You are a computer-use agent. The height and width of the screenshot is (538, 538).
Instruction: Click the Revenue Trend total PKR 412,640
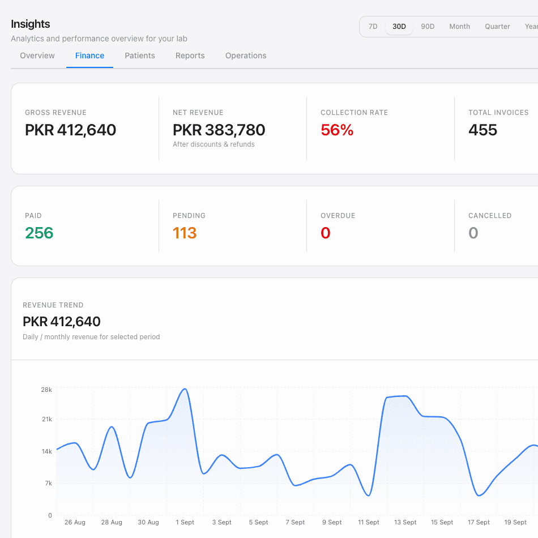pyautogui.click(x=61, y=322)
